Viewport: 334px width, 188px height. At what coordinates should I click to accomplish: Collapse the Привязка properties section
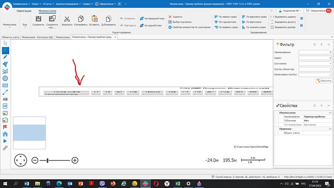pyautogui.click(x=330, y=129)
